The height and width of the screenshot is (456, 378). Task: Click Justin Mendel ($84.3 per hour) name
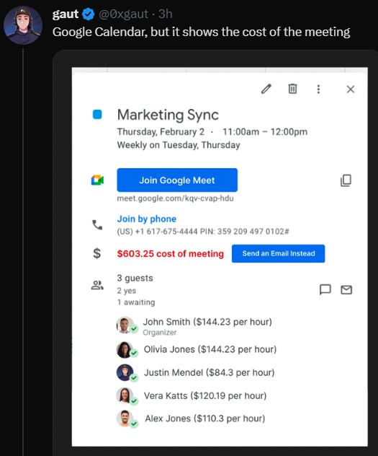[210, 372]
